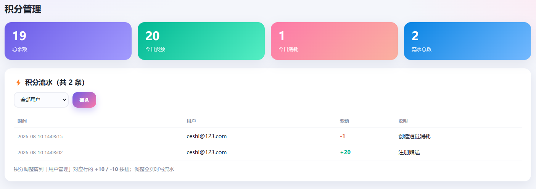This screenshot has height=189, width=536.
Task: Click the lightning bolt icon beside 积分流水
Action: (x=18, y=82)
